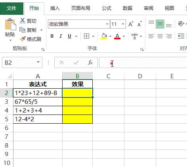This screenshot has width=187, height=167.
Task: Click the Copy icon
Action: [22, 30]
